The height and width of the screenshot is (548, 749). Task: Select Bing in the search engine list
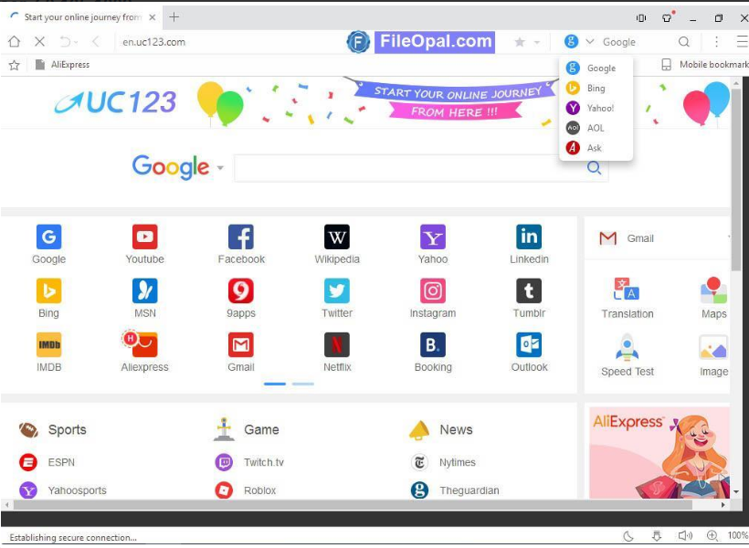coord(596,88)
